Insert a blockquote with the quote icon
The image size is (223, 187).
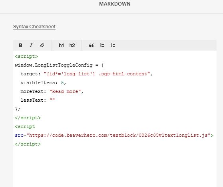point(91,45)
